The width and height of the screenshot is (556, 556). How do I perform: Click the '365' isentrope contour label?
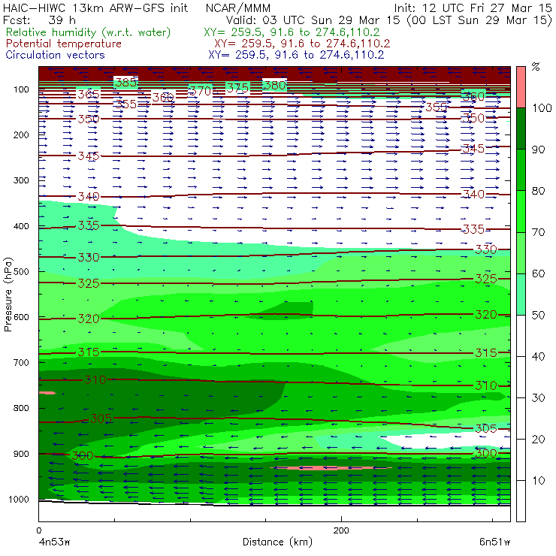(89, 94)
